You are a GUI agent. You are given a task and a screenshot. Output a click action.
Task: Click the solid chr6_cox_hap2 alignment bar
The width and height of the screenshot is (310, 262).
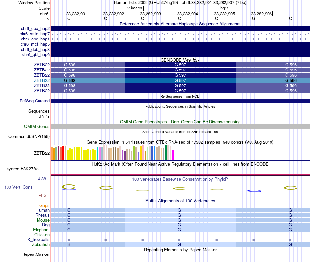[x=180, y=29]
